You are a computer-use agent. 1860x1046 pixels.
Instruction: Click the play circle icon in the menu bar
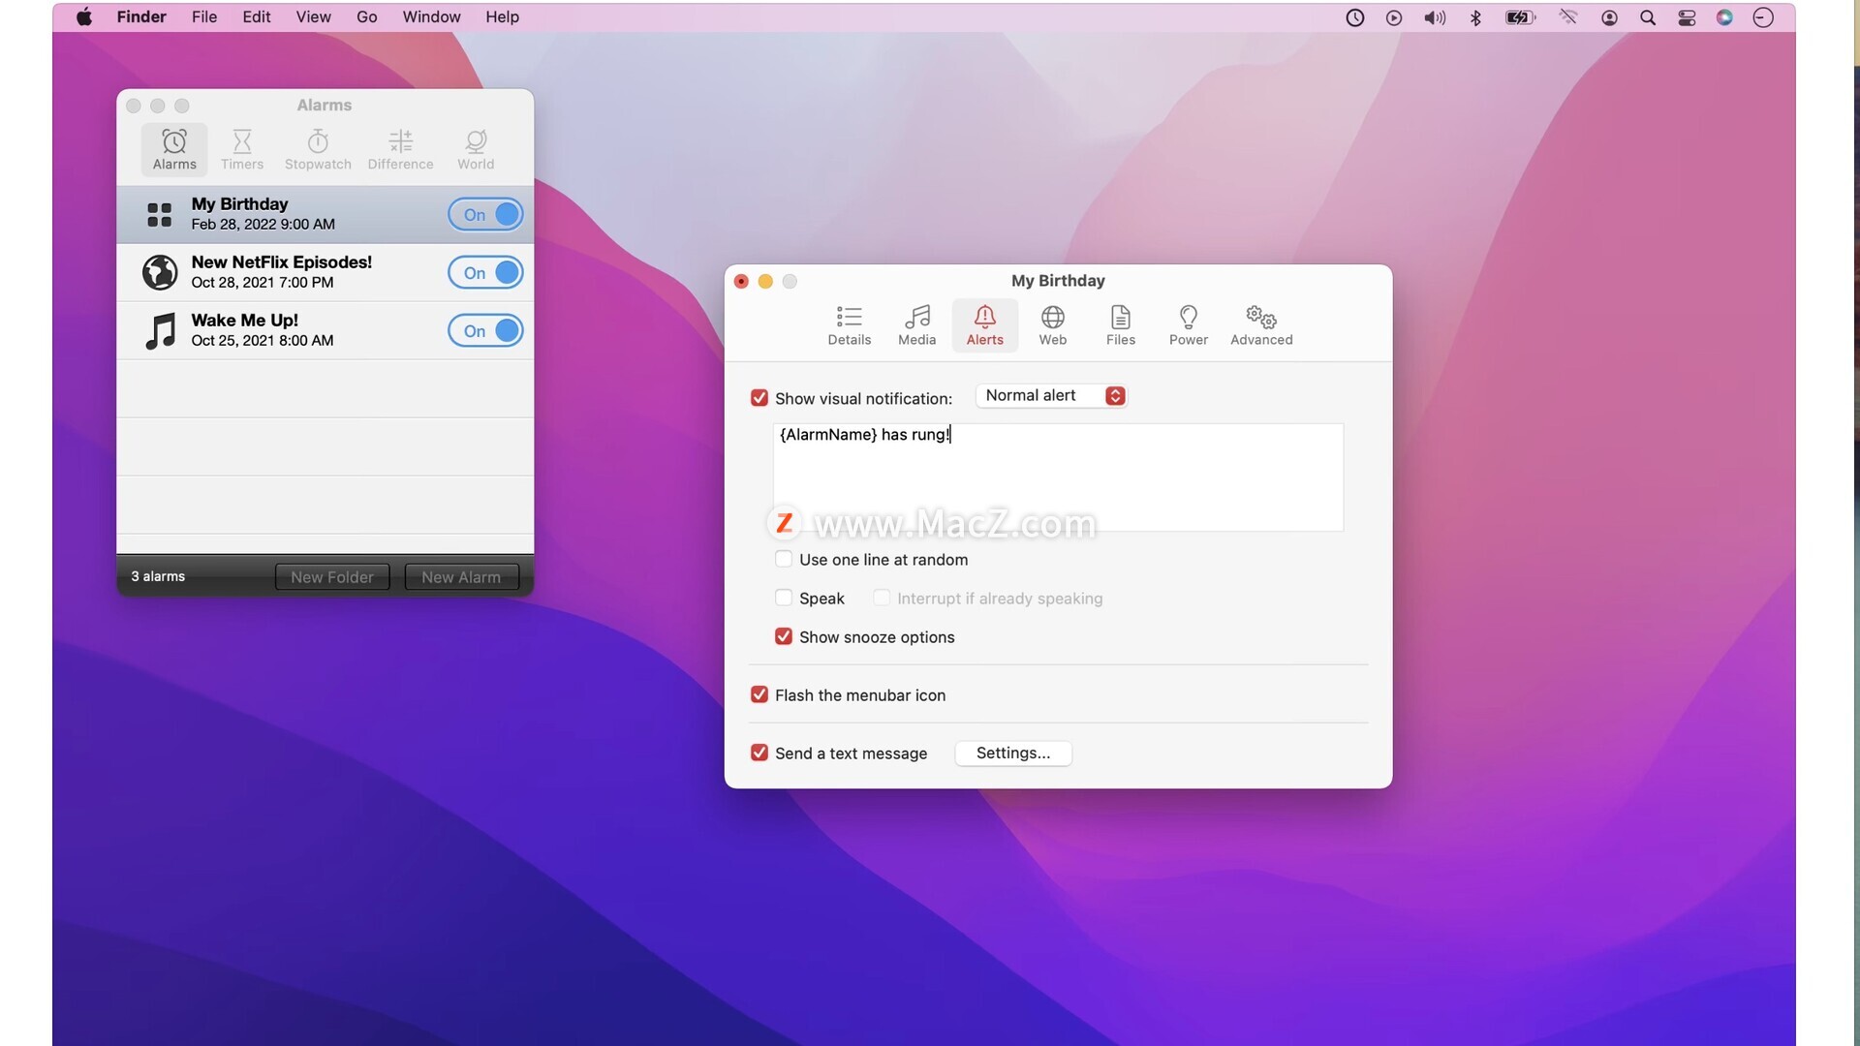point(1394,17)
